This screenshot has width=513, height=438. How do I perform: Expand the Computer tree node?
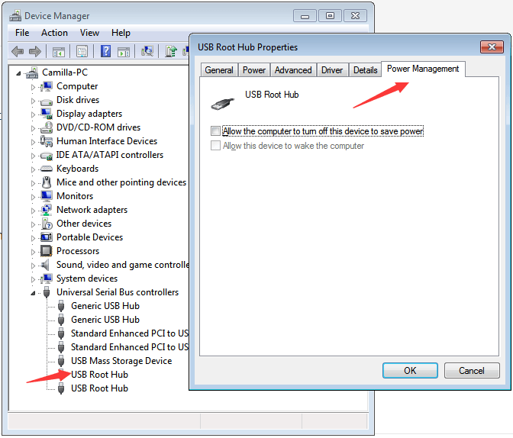(x=33, y=87)
